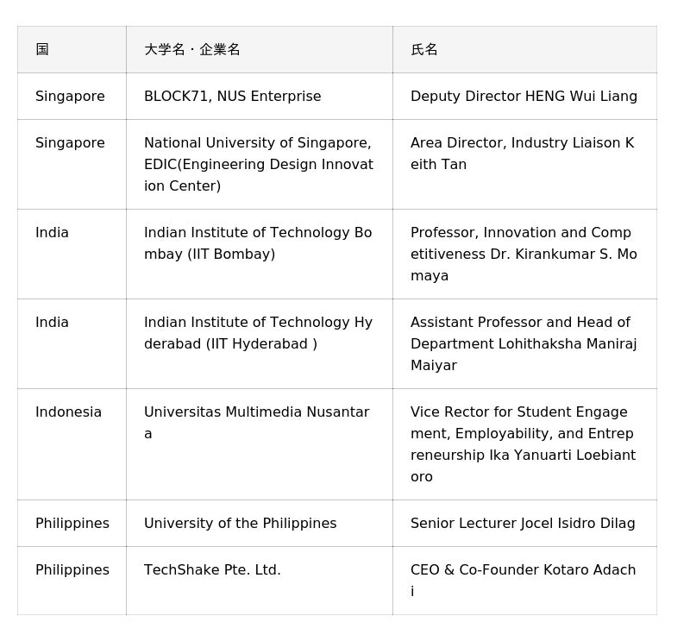Click the Lohithaksha Maniraj Maiyar cell

(x=524, y=343)
